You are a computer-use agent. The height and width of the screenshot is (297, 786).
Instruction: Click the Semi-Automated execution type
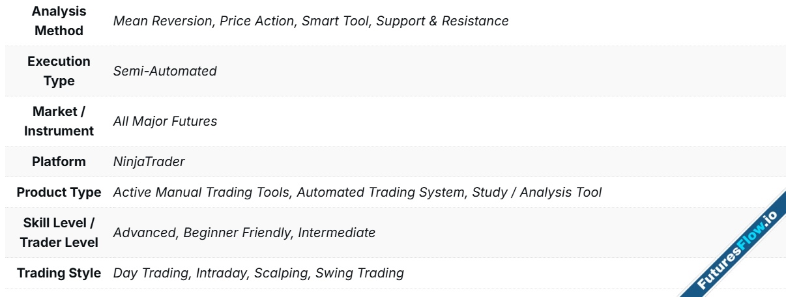click(165, 71)
